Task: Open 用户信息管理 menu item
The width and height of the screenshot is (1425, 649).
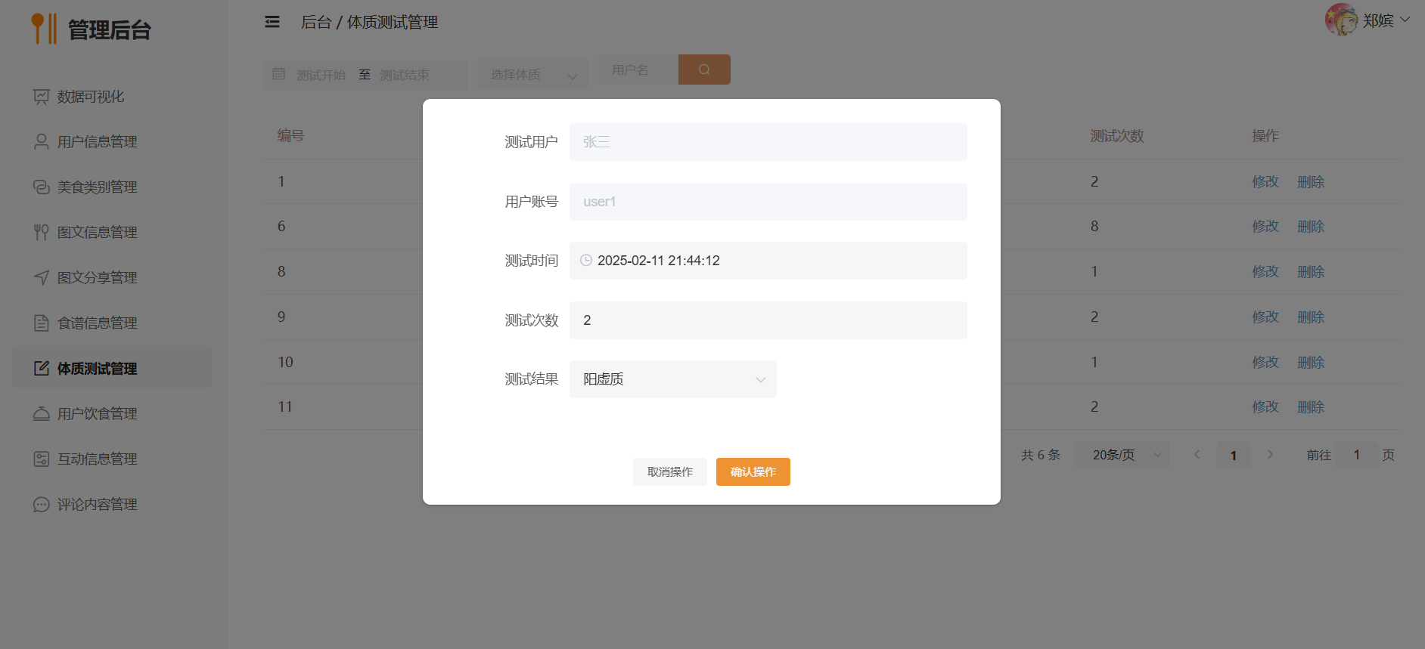Action: pos(112,142)
